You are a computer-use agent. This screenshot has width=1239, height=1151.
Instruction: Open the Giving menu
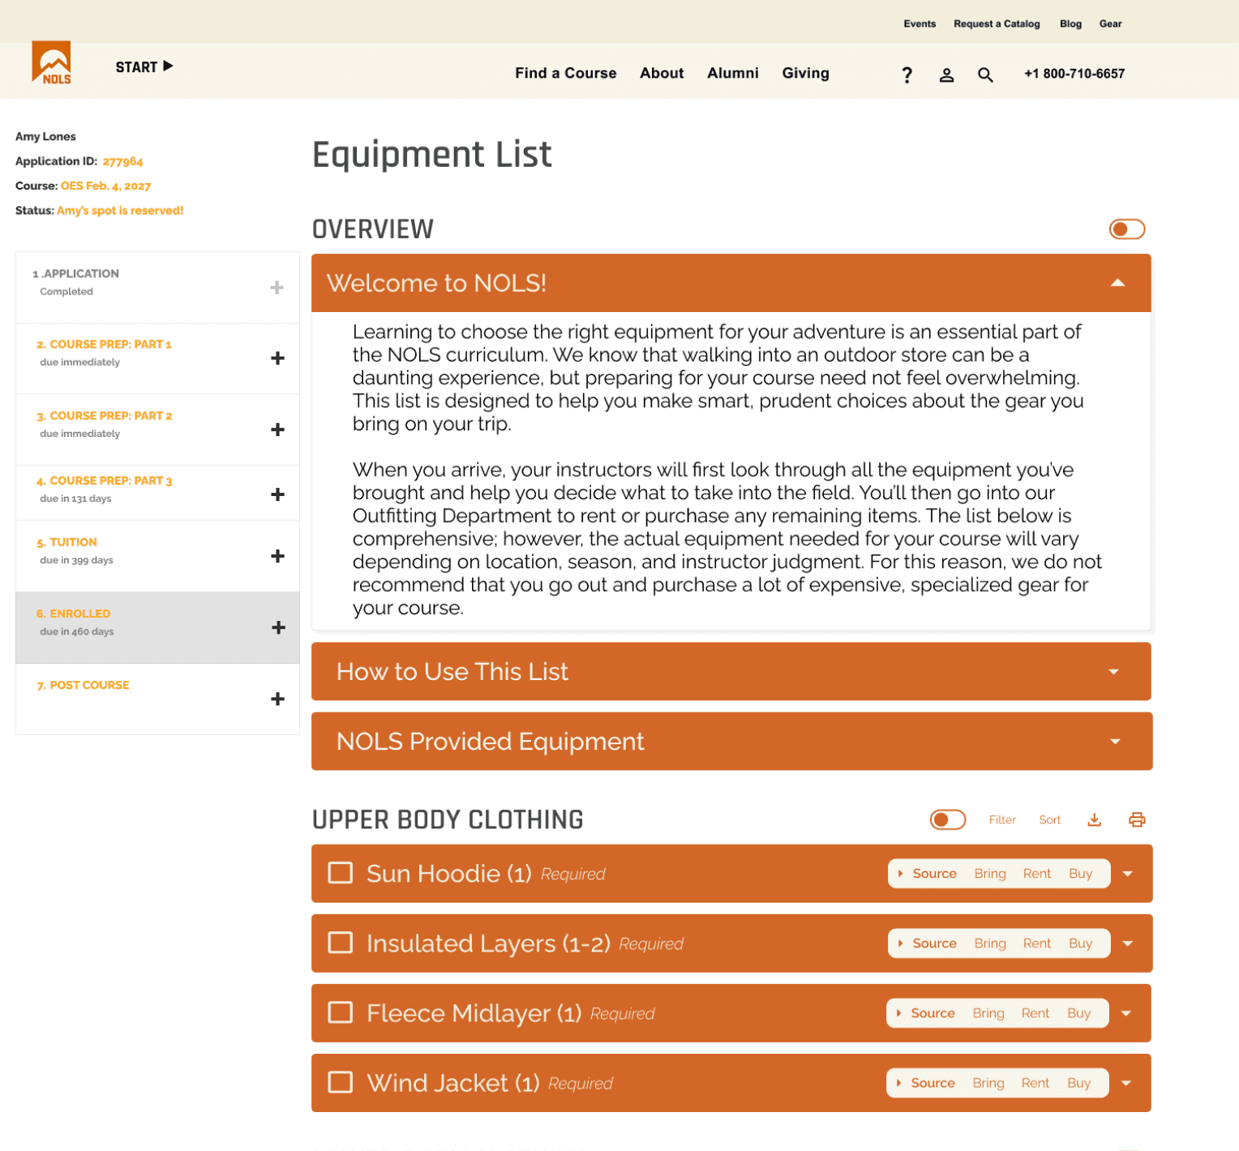(x=805, y=73)
